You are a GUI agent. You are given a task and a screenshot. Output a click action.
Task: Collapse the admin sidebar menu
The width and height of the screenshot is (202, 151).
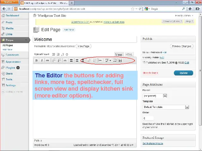point(12,92)
